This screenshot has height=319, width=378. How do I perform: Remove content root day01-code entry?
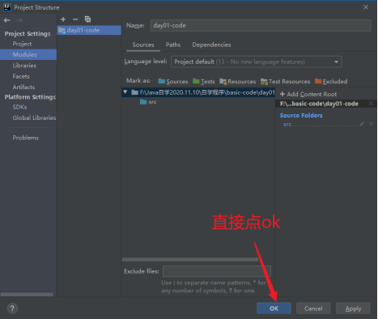tap(371, 104)
